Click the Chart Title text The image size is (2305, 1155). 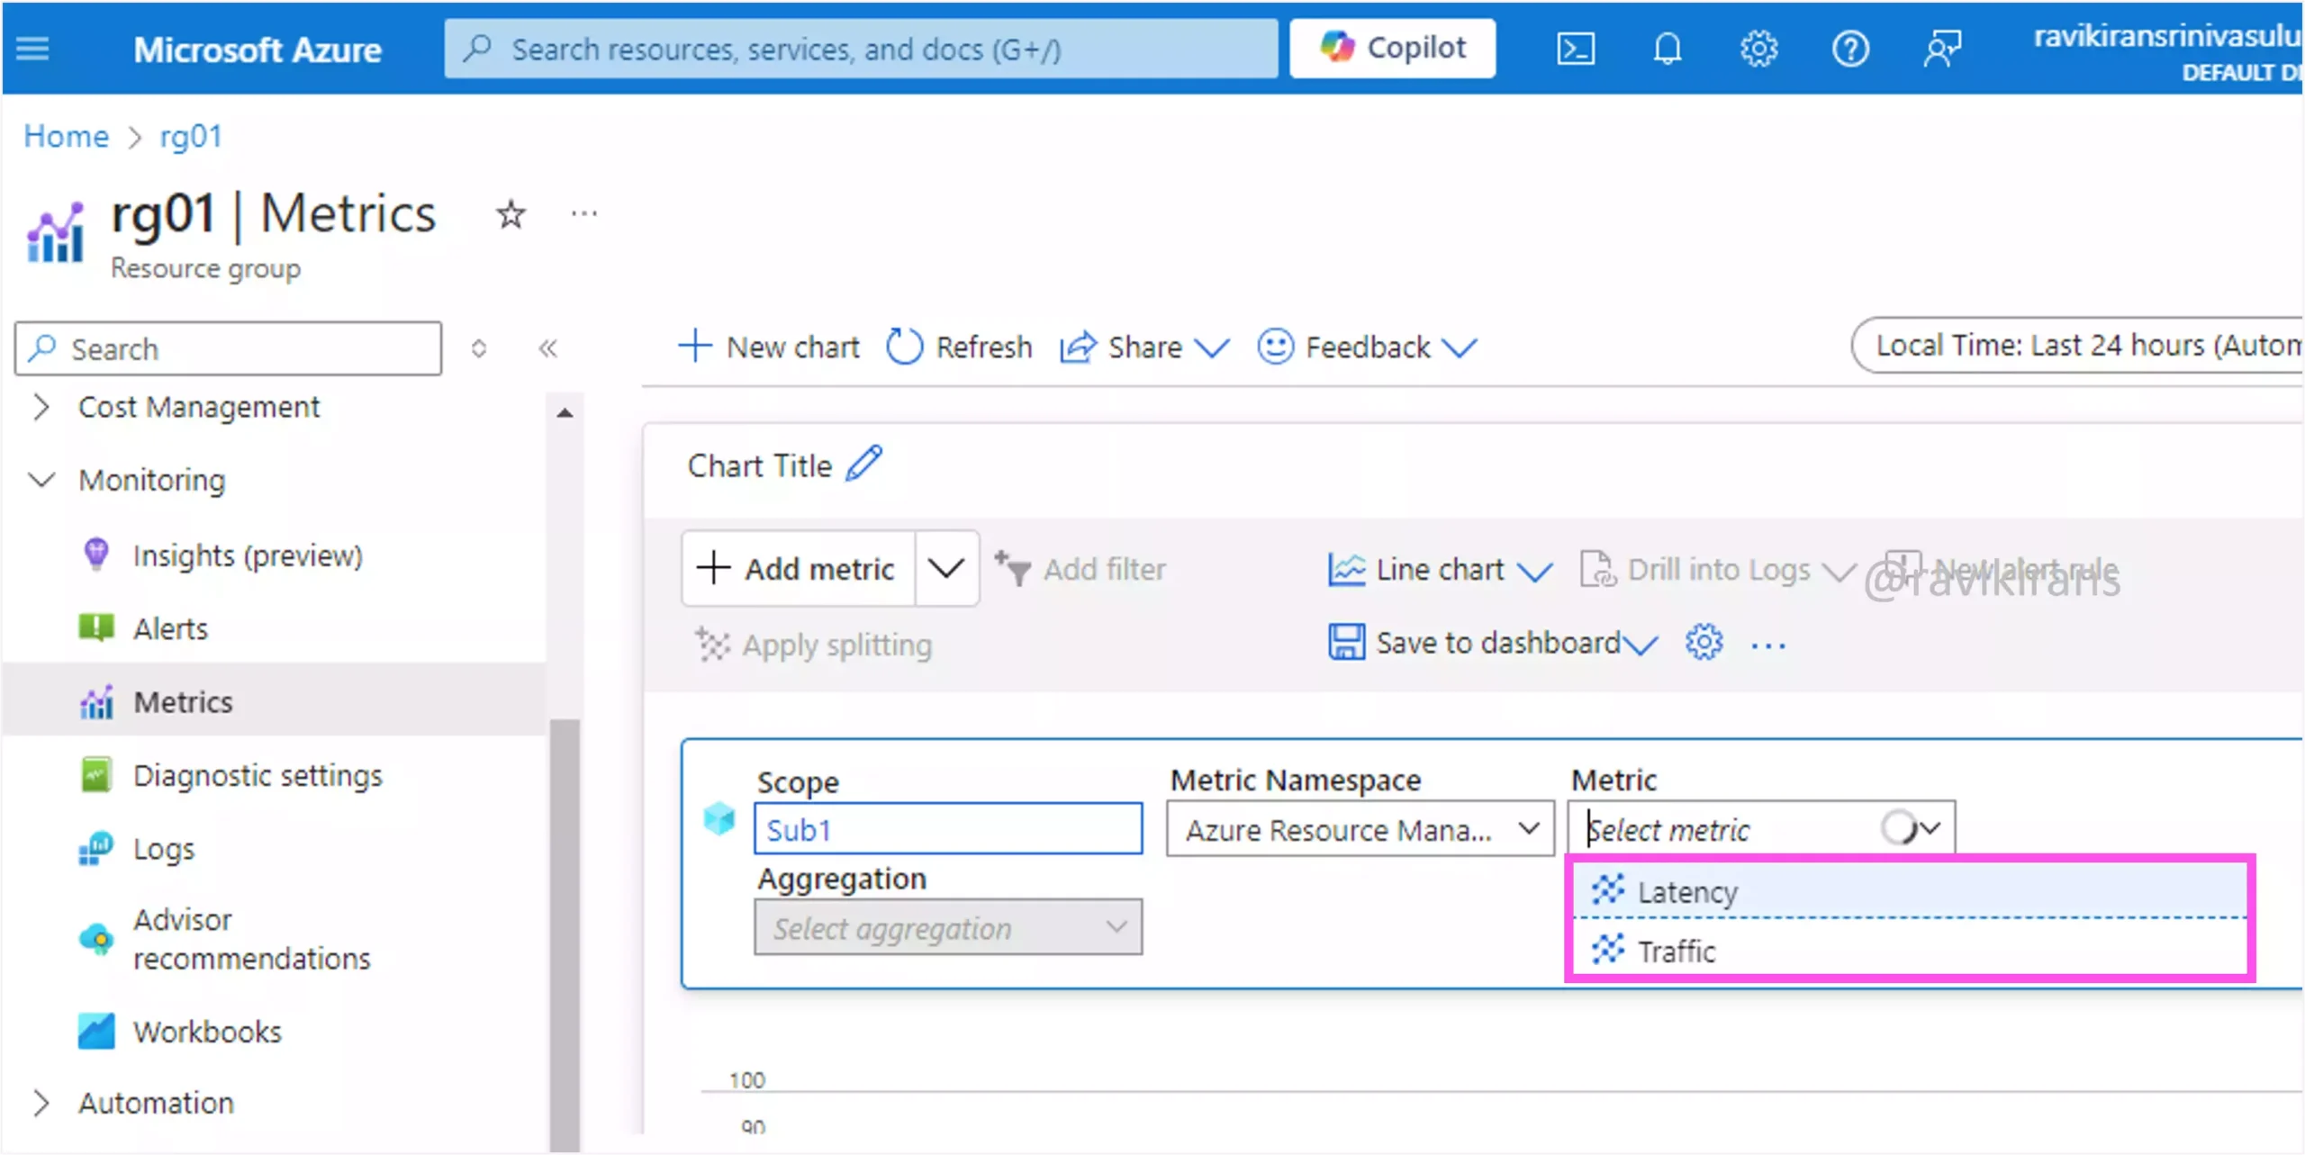point(759,465)
